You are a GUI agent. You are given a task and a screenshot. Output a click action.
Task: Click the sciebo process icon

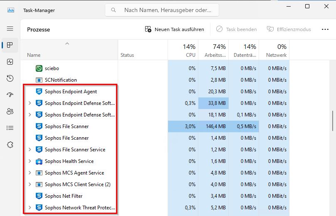(x=39, y=68)
